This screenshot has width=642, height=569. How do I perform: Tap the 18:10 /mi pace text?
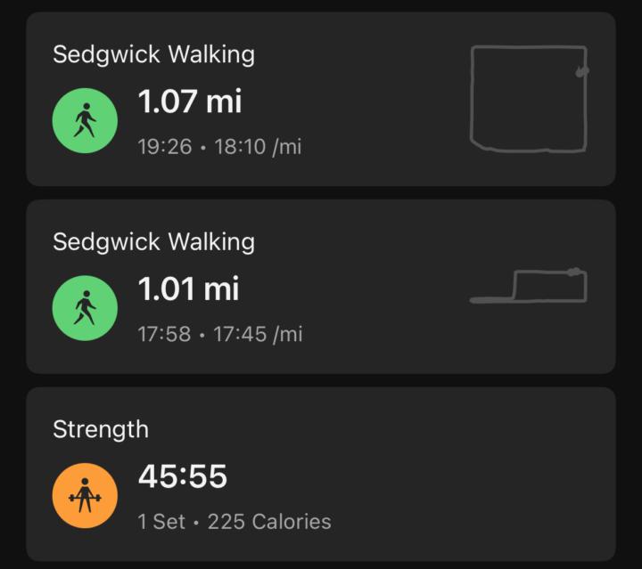(257, 147)
